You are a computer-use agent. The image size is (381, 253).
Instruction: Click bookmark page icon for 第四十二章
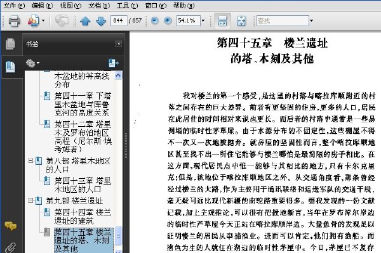pos(47,124)
